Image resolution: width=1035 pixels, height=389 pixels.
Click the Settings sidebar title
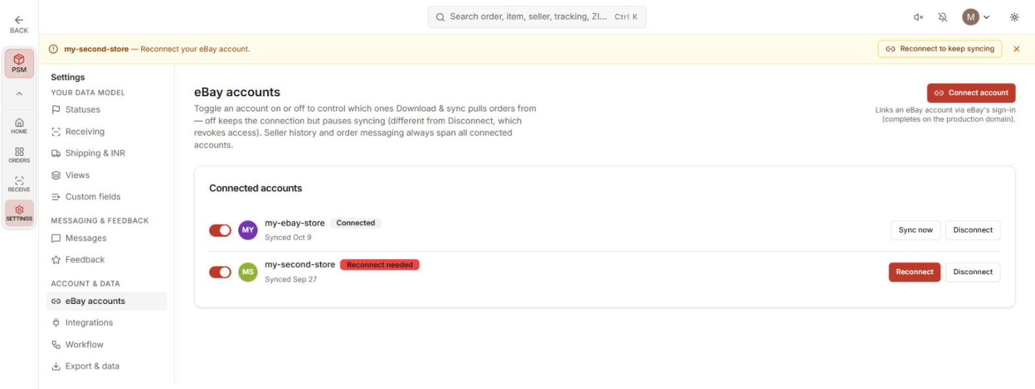click(68, 77)
